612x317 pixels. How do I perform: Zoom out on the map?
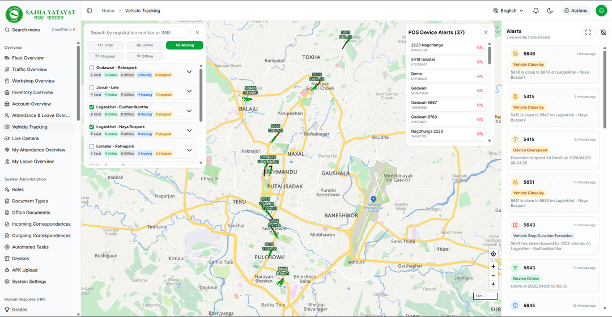[x=494, y=275]
